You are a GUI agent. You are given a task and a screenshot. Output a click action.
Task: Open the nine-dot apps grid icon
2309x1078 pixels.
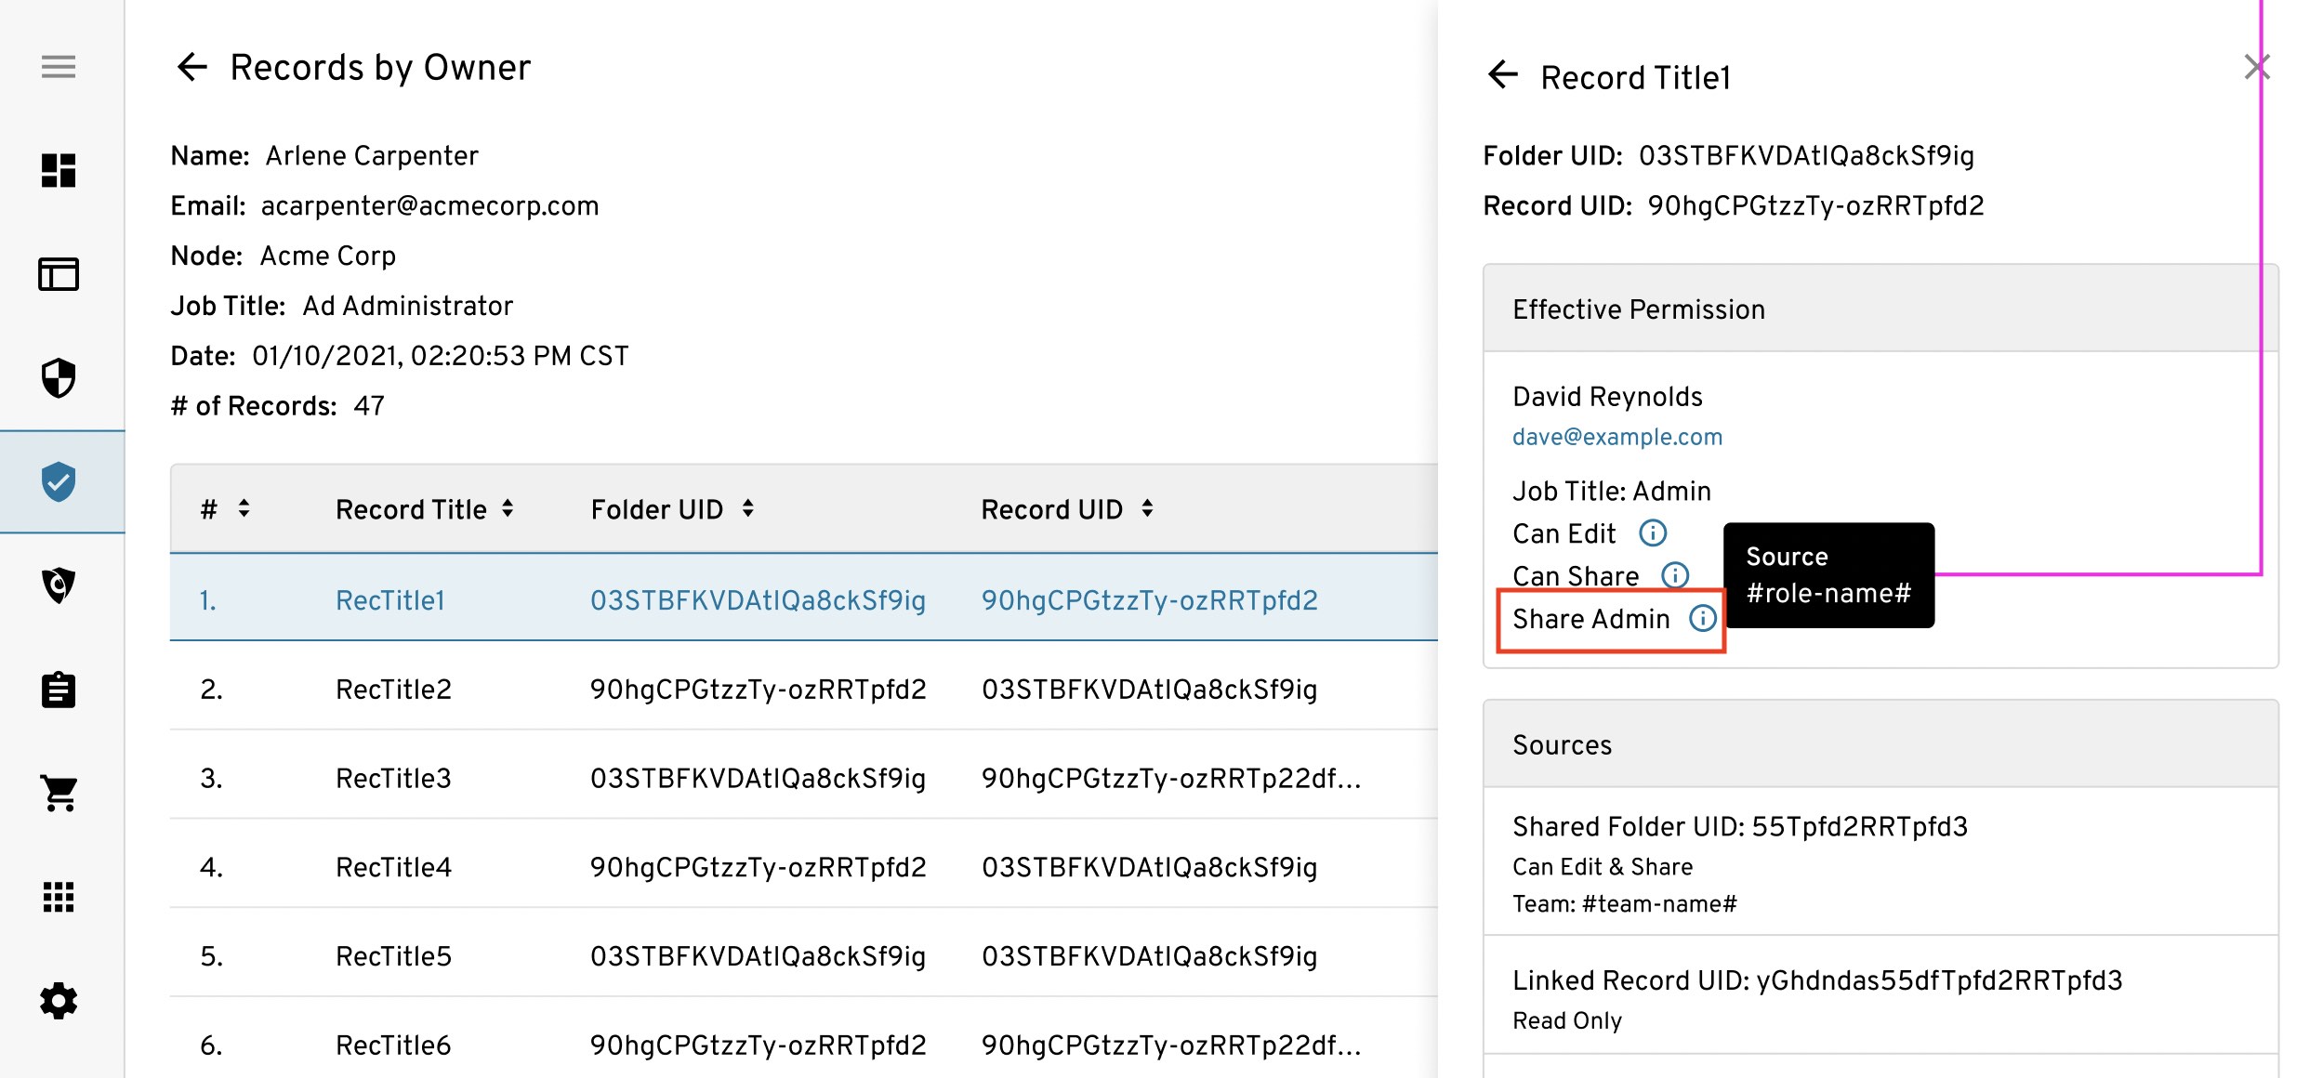(x=58, y=897)
